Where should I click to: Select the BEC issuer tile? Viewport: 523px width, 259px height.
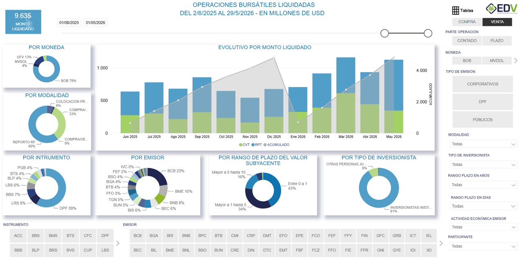click(x=138, y=250)
